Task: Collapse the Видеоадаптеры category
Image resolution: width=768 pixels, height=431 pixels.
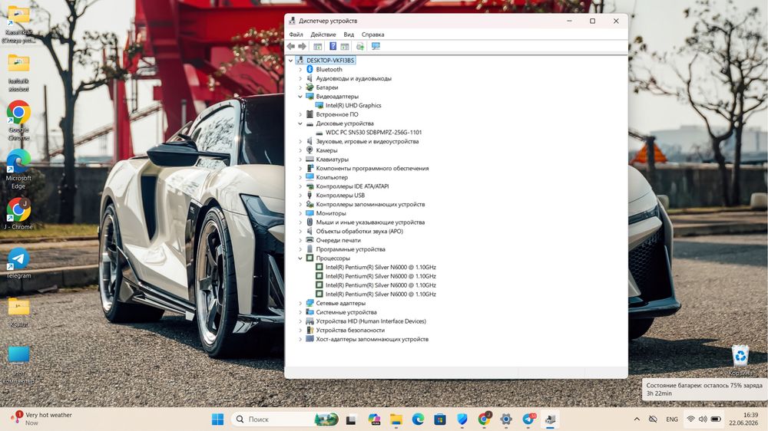Action: 300,97
